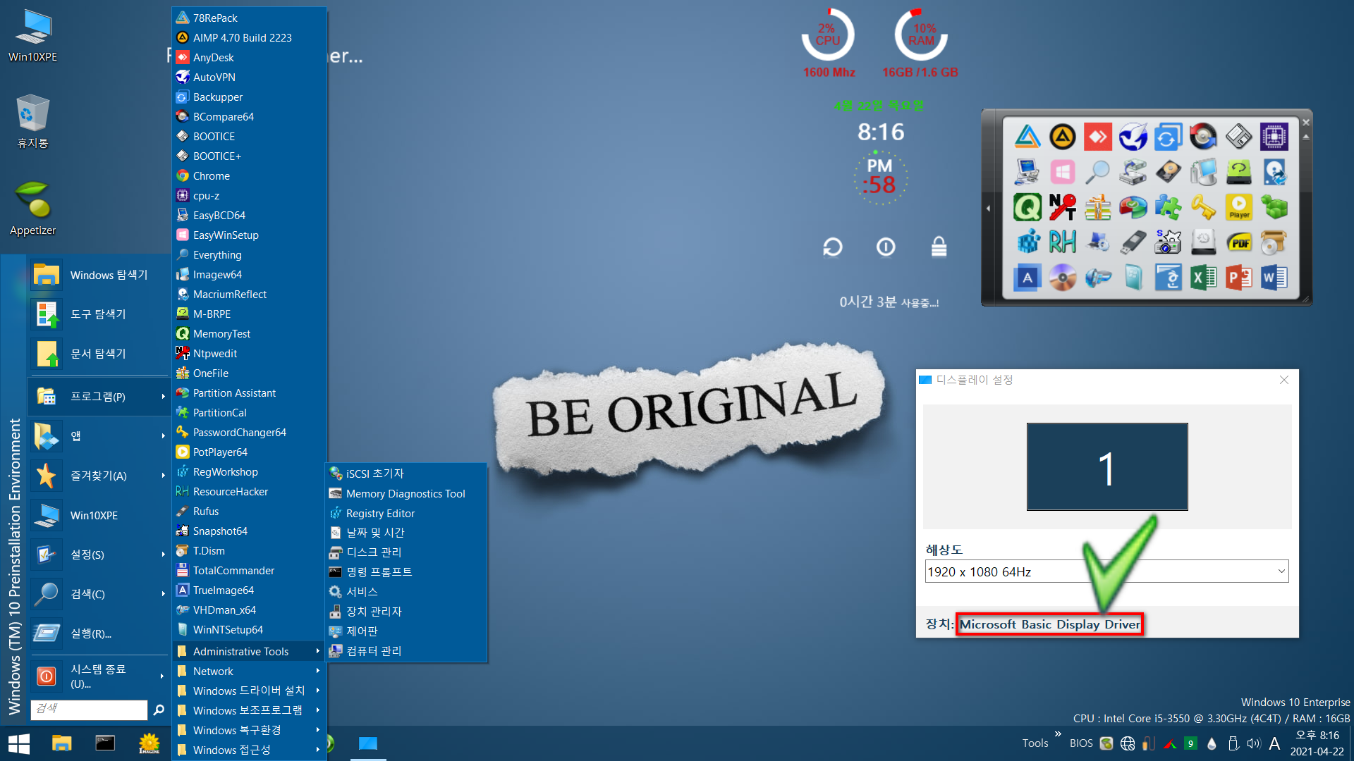Select 디스크 관리 menu entry

pyautogui.click(x=406, y=552)
